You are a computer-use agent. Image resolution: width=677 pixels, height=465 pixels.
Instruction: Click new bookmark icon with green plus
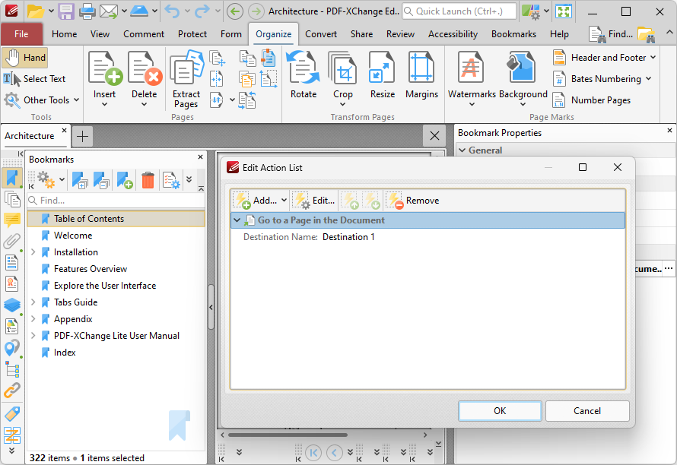124,180
